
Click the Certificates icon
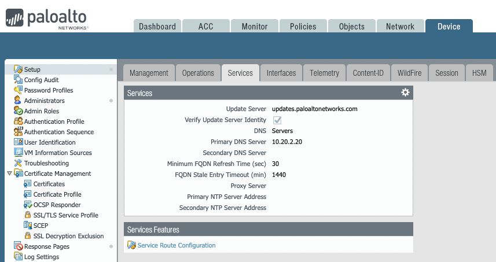[28, 184]
